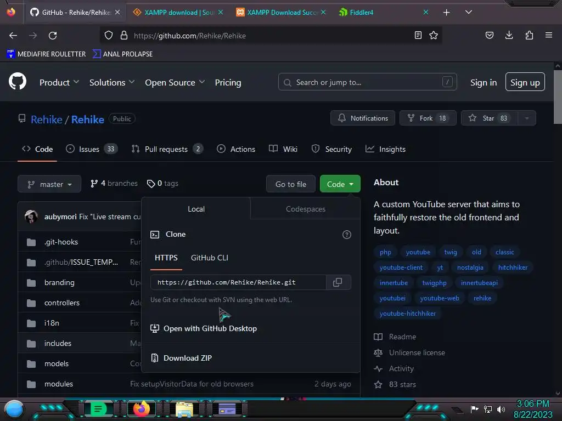Open the Issues tab
Image resolution: width=562 pixels, height=421 pixels.
click(x=92, y=149)
